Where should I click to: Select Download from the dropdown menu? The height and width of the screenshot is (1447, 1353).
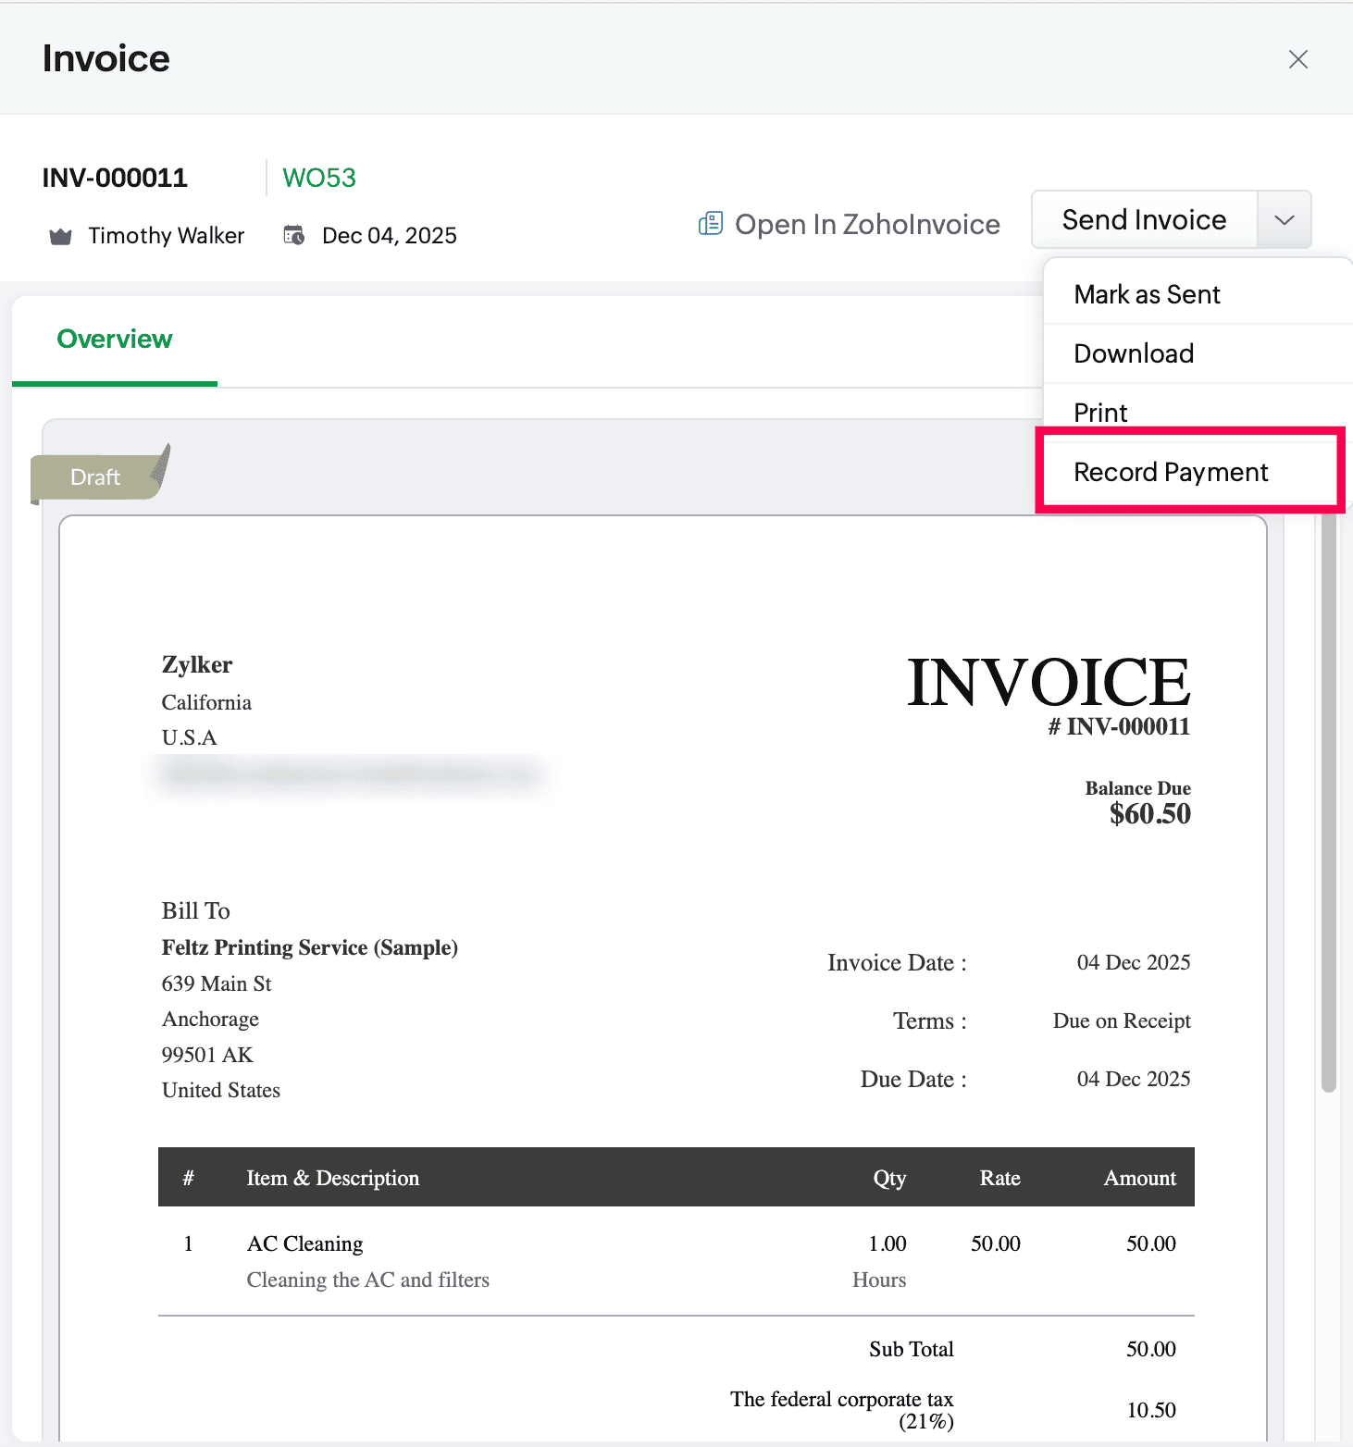[1134, 353]
